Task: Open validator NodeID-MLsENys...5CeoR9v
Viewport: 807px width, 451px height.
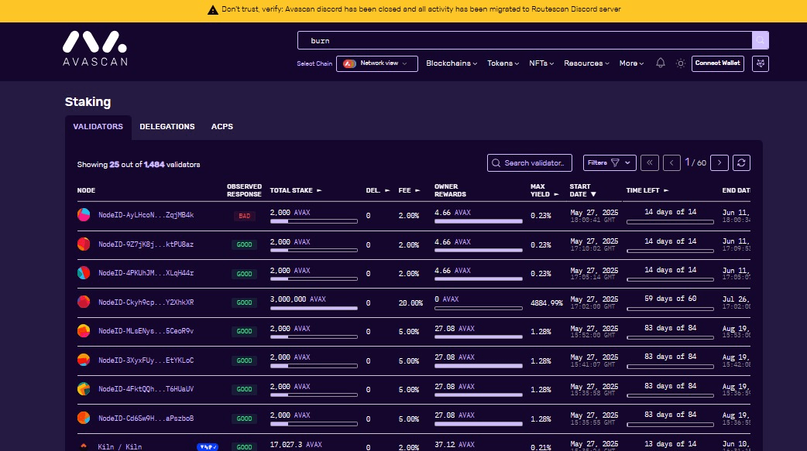Action: 146,331
